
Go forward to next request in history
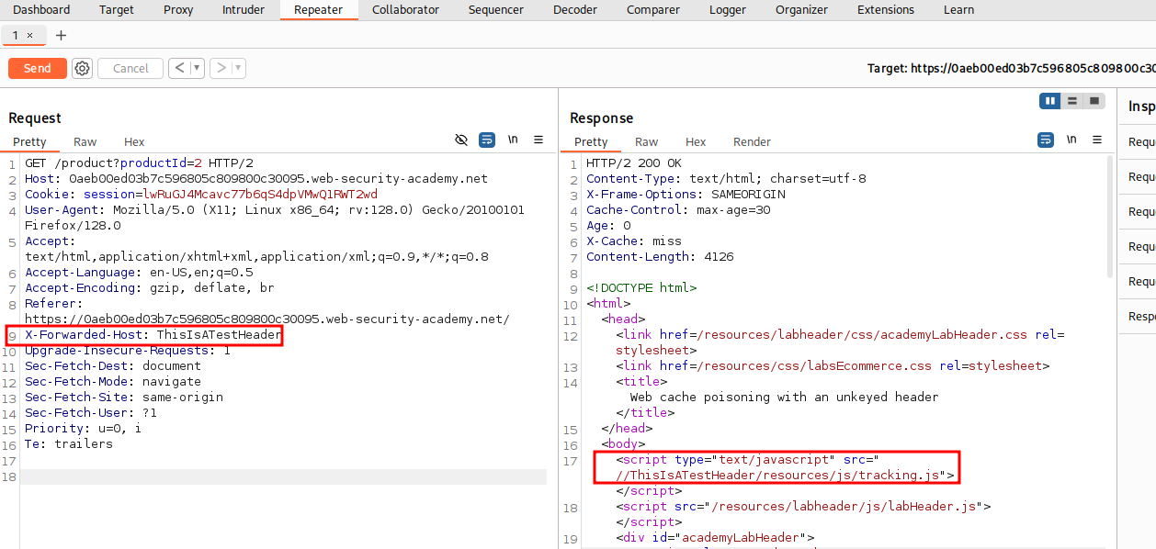[x=221, y=68]
